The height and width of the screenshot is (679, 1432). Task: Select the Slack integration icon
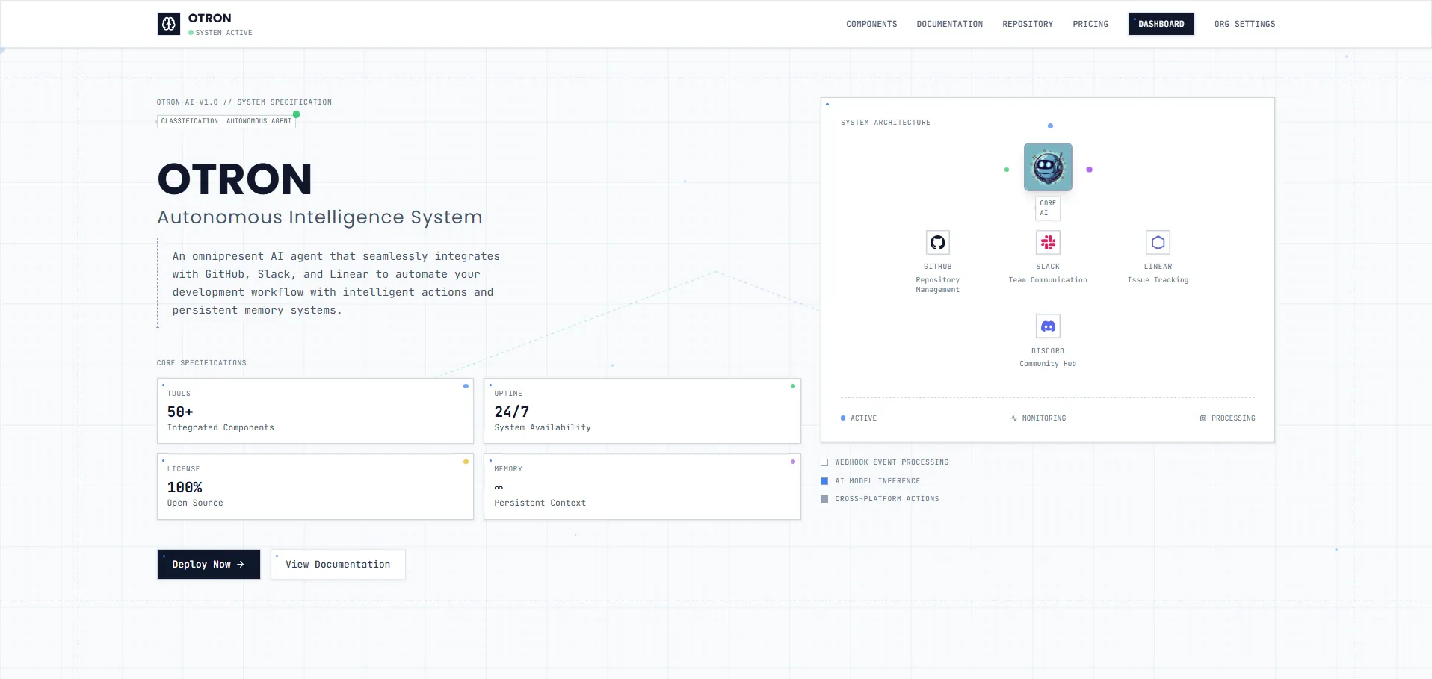coord(1048,243)
